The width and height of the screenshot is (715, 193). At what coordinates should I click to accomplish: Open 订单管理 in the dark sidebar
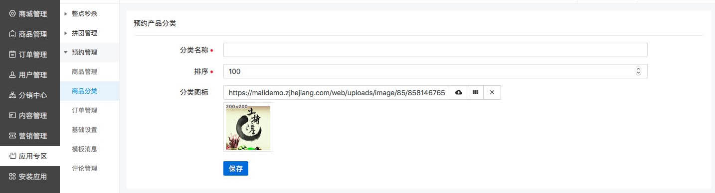point(30,55)
